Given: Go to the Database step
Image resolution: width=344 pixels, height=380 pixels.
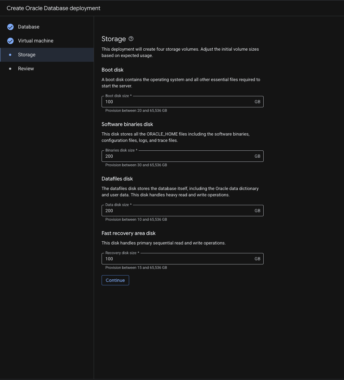Looking at the screenshot, I should (47, 27).
